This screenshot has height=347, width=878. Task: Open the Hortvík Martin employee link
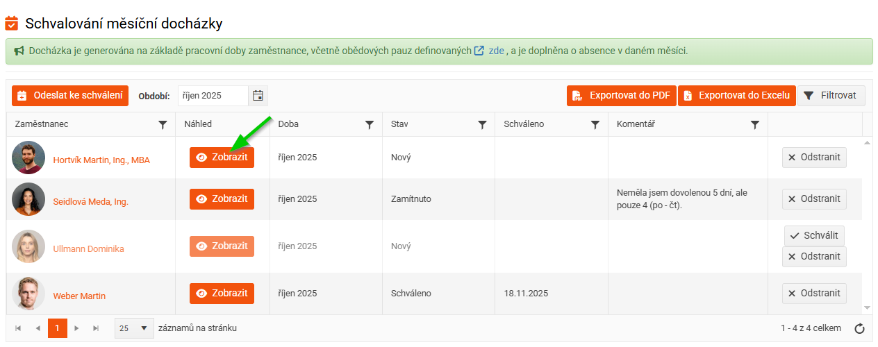pyautogui.click(x=101, y=160)
